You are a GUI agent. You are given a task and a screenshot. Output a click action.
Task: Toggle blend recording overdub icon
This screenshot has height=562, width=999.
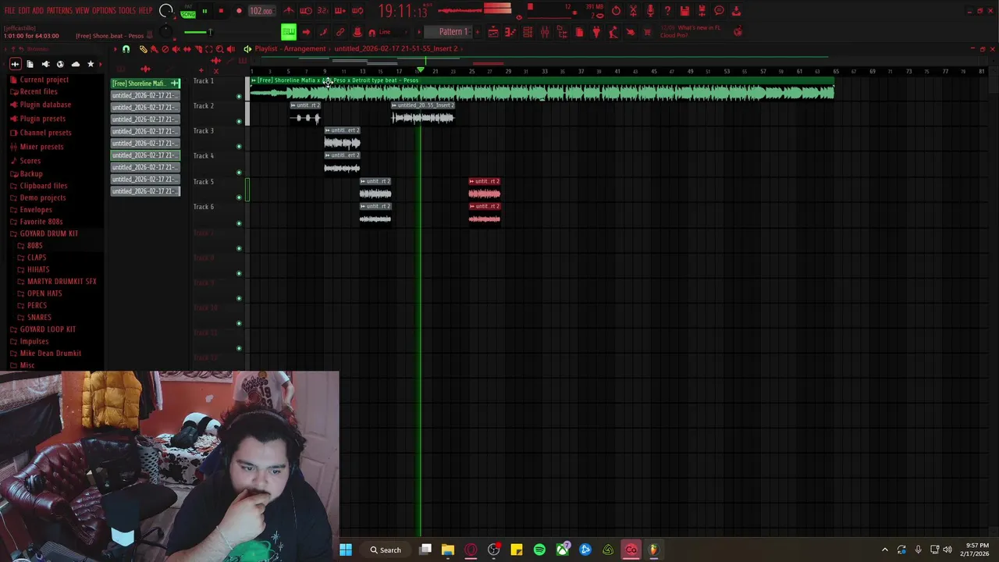click(x=340, y=11)
